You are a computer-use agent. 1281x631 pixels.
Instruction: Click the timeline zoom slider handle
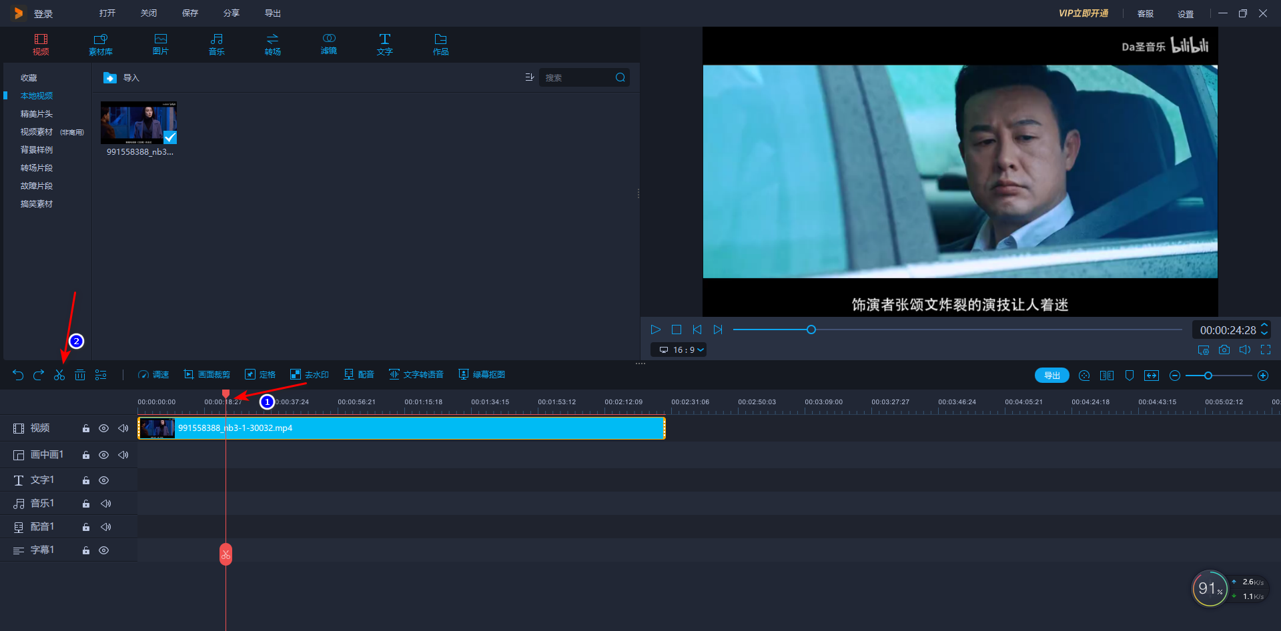coord(1208,376)
